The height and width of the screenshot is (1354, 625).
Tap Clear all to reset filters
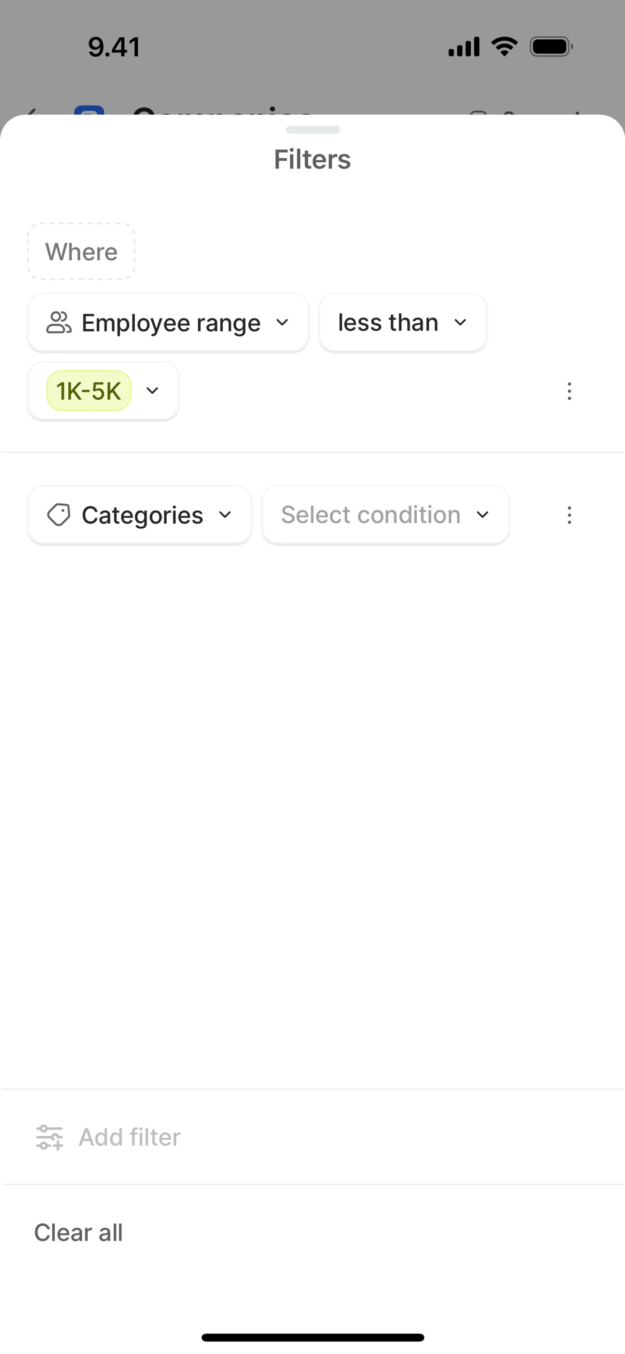click(x=78, y=1233)
